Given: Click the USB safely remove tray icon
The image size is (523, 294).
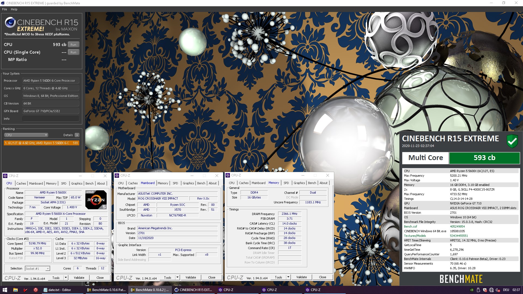Looking at the screenshot, I should pos(478,290).
